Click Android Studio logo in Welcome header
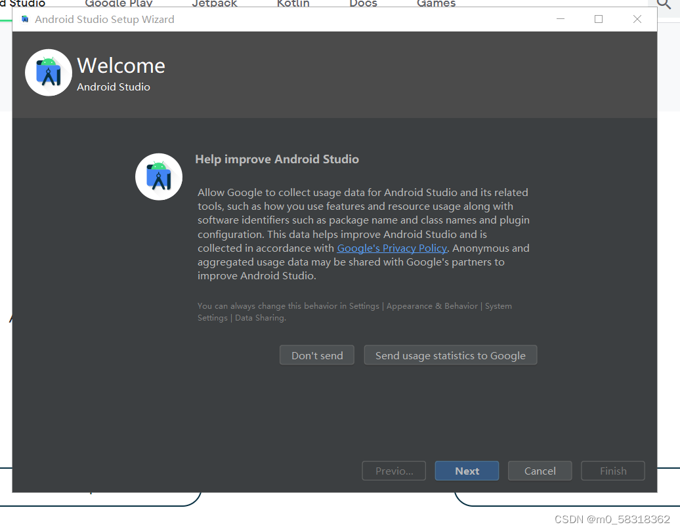Screen dimensions: 680x531 [x=49, y=73]
